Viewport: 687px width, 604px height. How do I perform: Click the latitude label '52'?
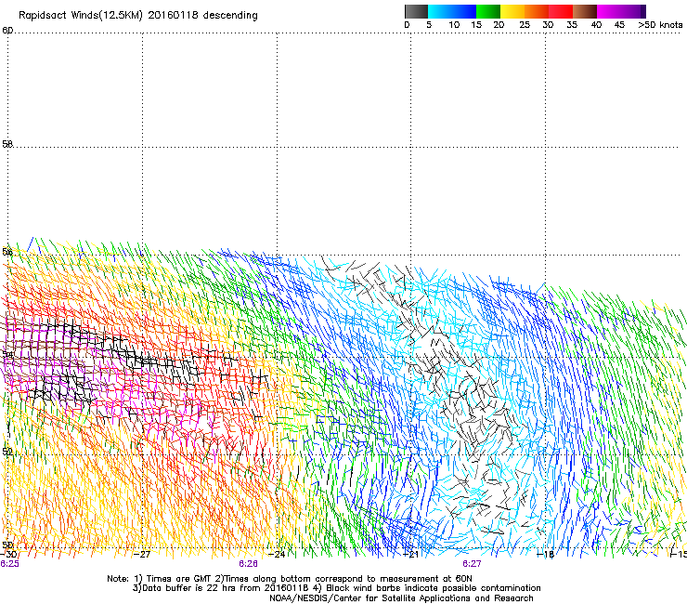(7, 452)
